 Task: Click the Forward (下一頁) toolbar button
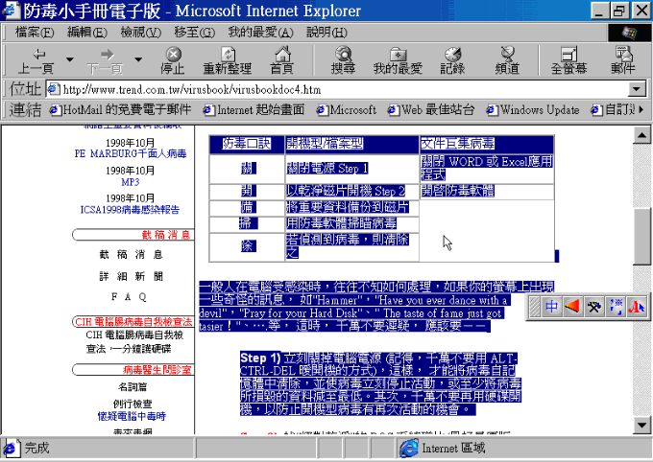click(x=105, y=60)
